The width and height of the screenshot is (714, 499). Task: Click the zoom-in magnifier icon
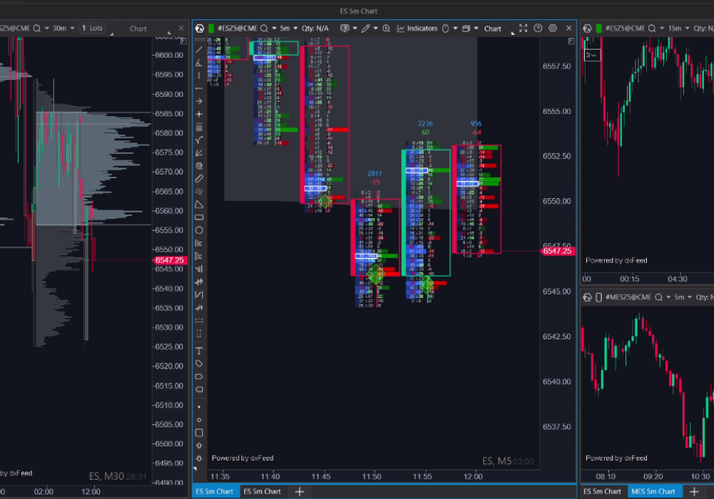pos(386,29)
